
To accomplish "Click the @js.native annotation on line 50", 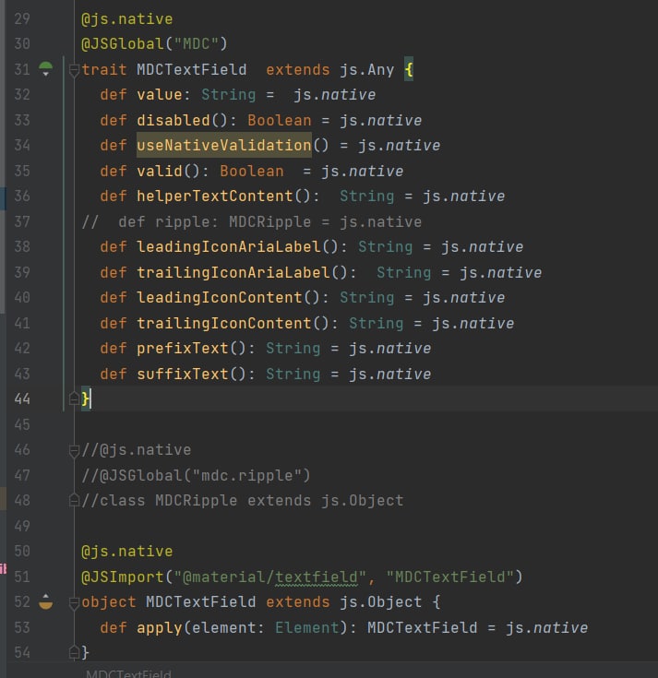I will 126,552.
